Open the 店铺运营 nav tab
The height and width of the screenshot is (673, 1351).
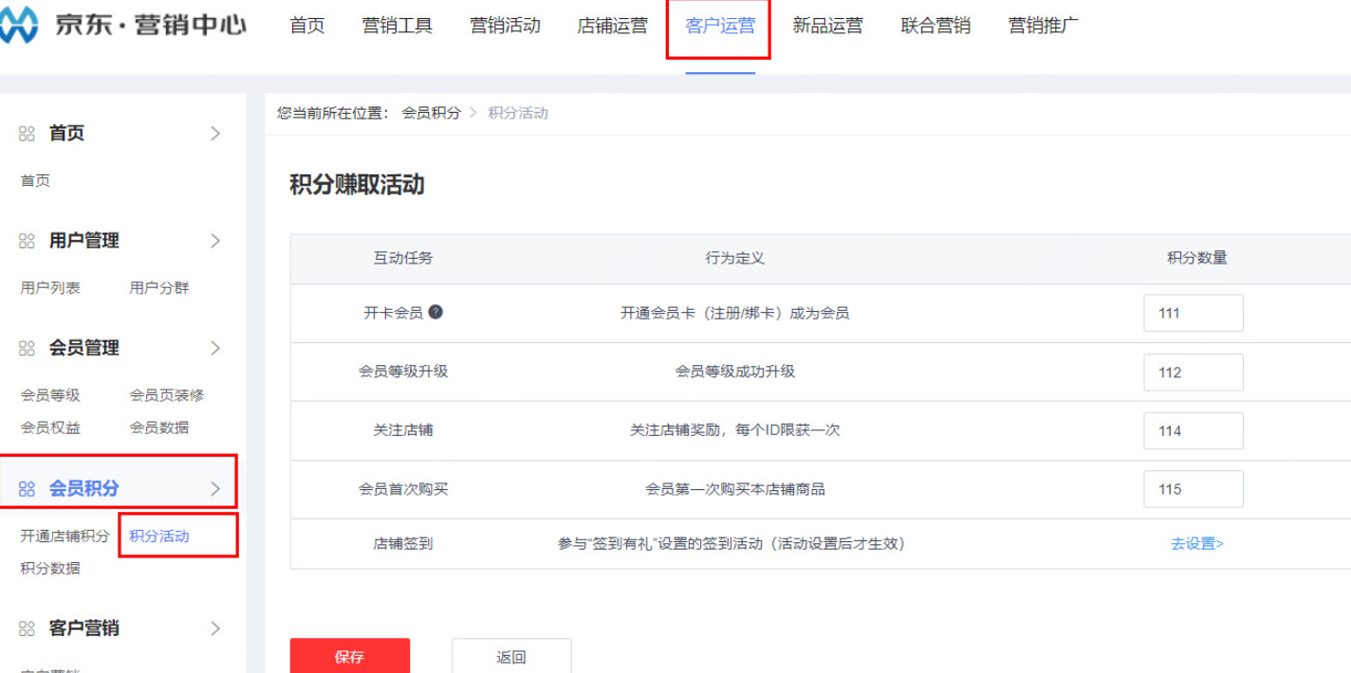pyautogui.click(x=611, y=26)
